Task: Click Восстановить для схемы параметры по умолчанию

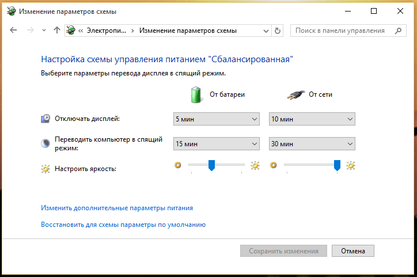Action: point(123,225)
